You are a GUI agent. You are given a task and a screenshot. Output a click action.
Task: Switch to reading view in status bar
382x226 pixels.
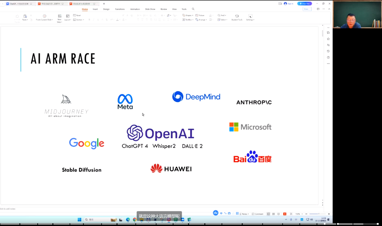[x=278, y=214]
